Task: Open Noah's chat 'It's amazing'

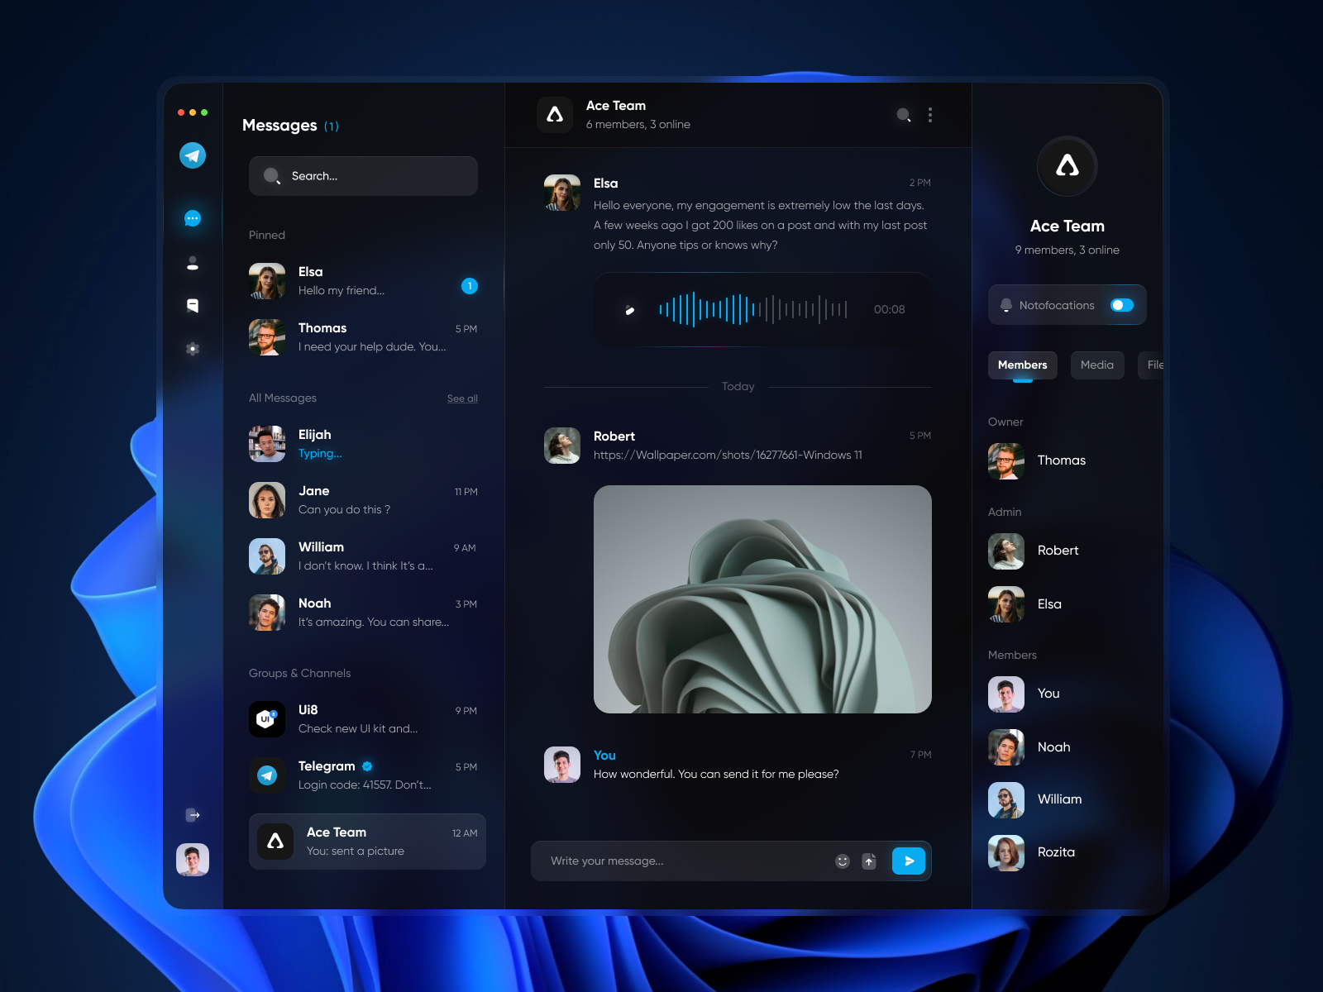Action: (x=363, y=613)
